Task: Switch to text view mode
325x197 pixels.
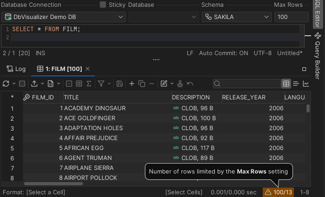Action: pos(296,84)
